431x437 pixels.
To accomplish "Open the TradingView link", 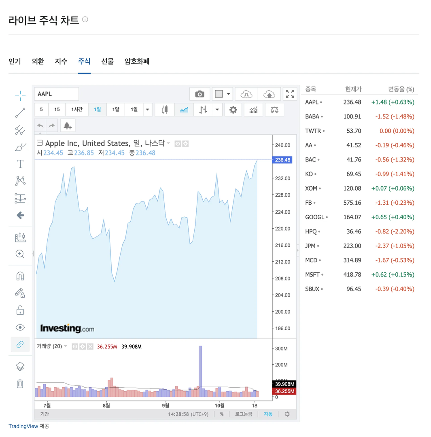I will [x=23, y=426].
